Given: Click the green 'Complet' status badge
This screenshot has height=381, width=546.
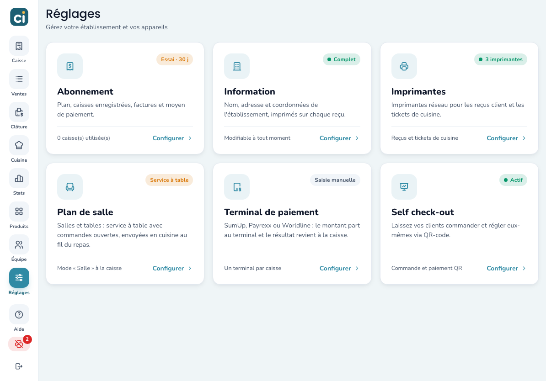Looking at the screenshot, I should (x=342, y=59).
